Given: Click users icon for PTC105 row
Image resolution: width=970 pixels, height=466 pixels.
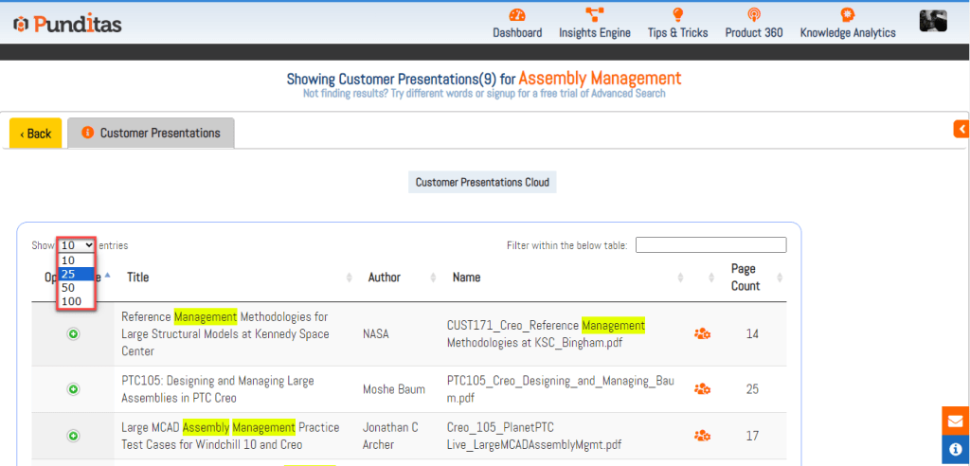Looking at the screenshot, I should point(702,389).
